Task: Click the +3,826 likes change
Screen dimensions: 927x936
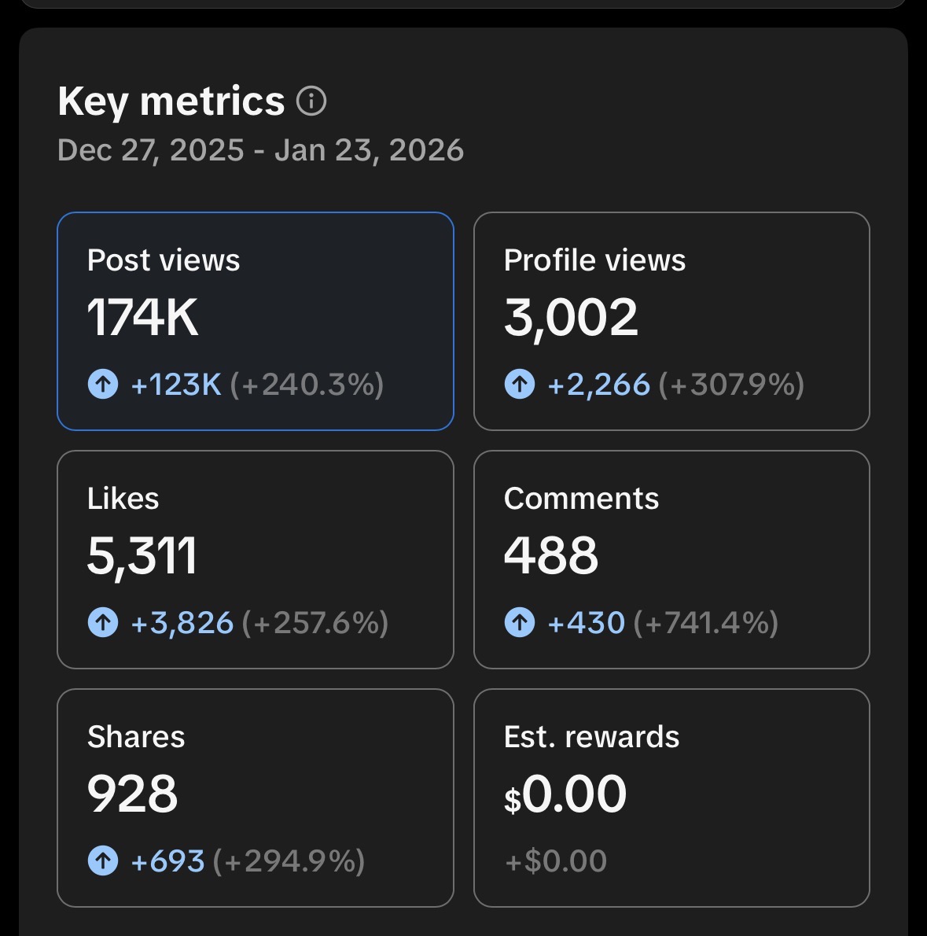Action: coord(182,623)
